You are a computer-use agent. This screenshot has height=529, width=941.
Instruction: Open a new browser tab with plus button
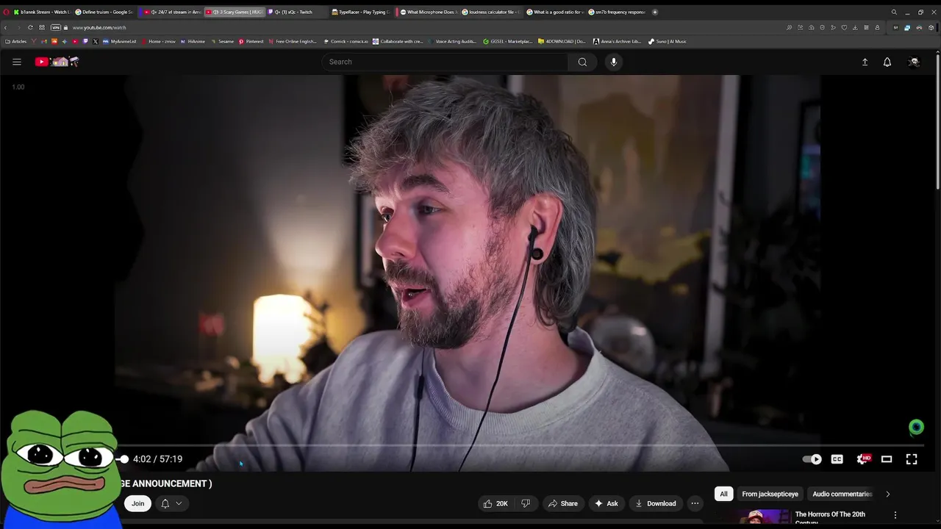coord(655,12)
